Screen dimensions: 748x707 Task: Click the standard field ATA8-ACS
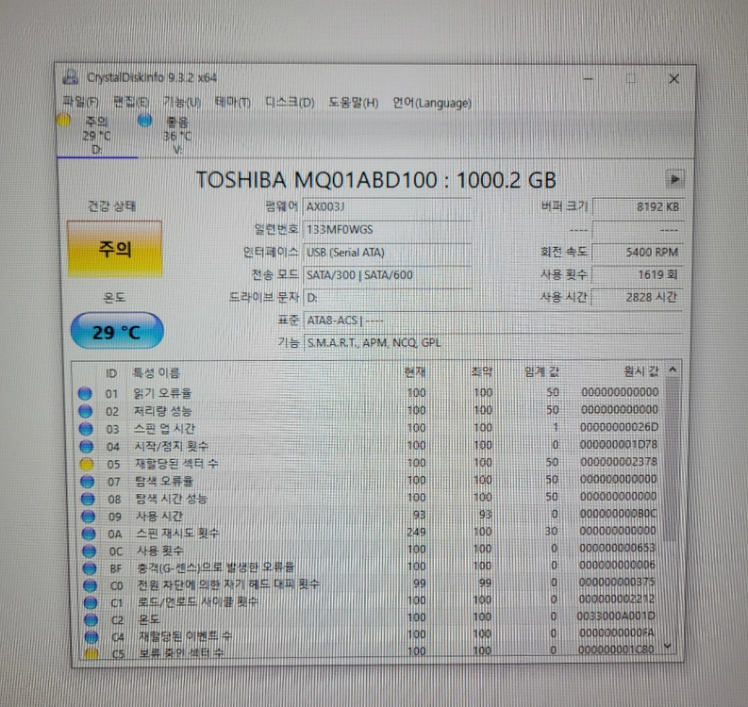coord(492,321)
